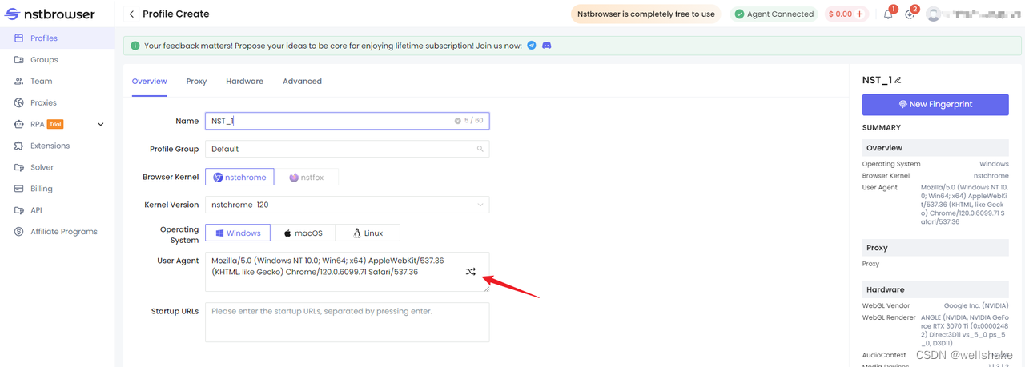The image size is (1025, 367).
Task: Switch to Hardware tab
Action: 245,82
